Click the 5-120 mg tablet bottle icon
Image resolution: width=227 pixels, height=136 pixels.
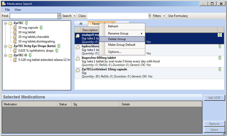(15, 60)
